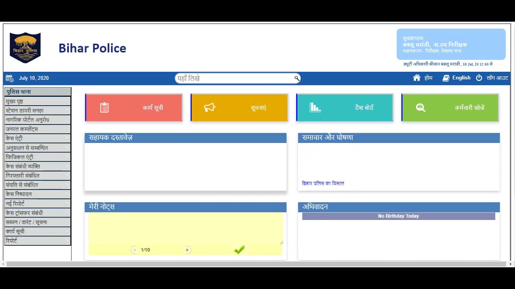515x289 pixels.
Task: Open जनरल कम्प्लेंट्स menu item
Action: tap(37, 129)
